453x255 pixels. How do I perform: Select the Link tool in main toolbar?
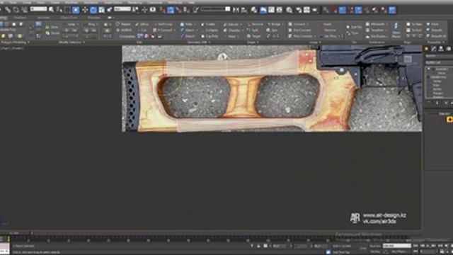[8, 10]
